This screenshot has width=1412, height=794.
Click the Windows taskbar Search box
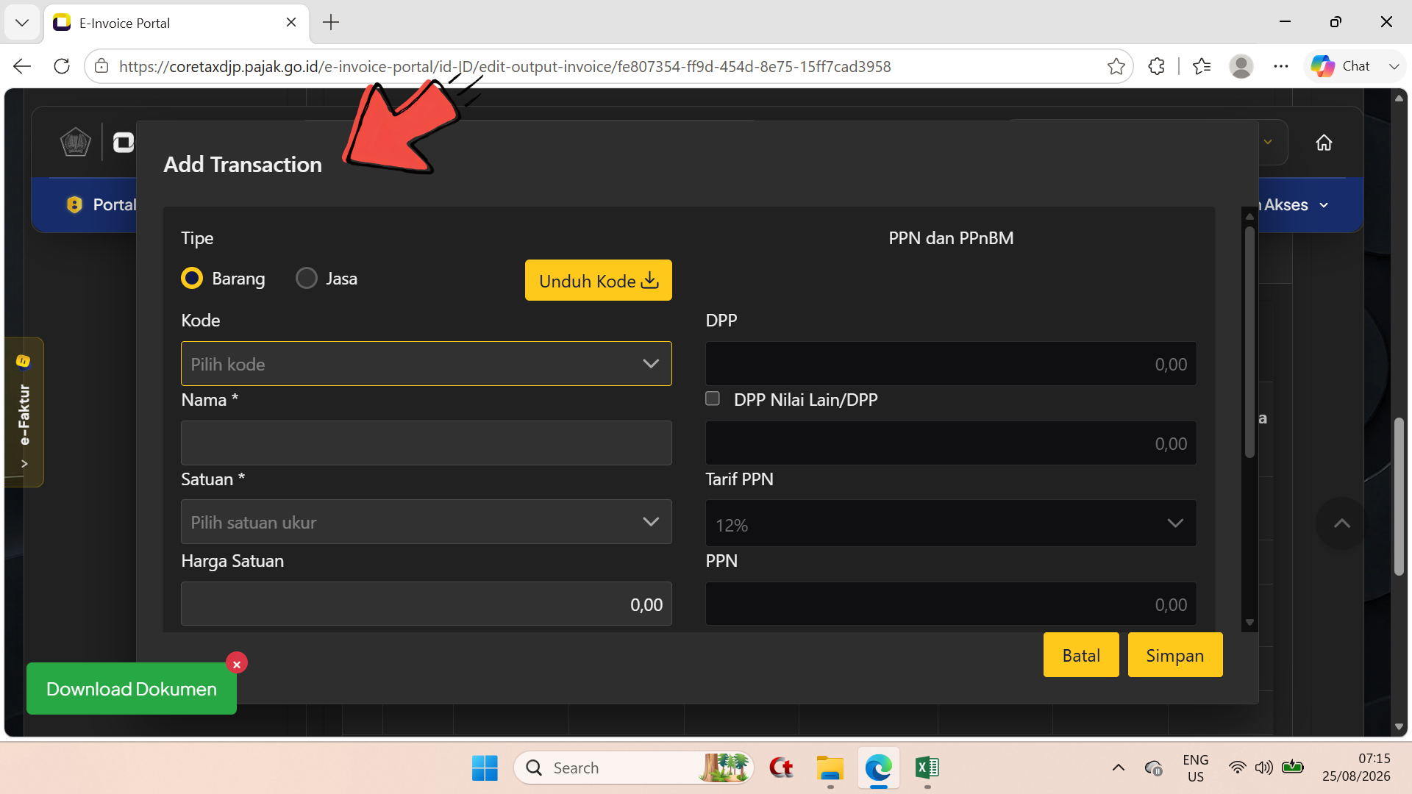(x=634, y=768)
